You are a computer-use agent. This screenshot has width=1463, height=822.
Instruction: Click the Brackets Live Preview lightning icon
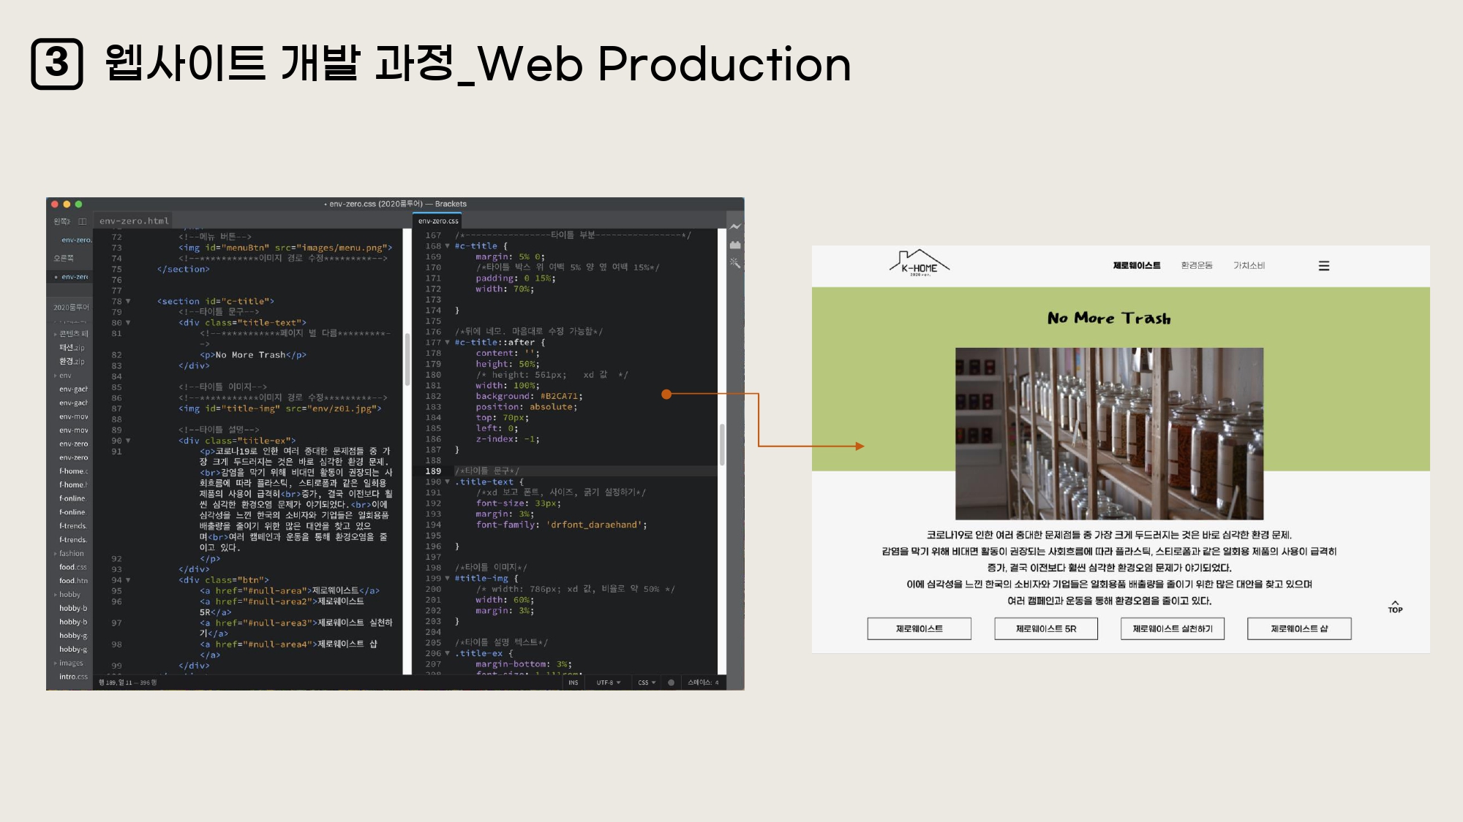click(735, 227)
